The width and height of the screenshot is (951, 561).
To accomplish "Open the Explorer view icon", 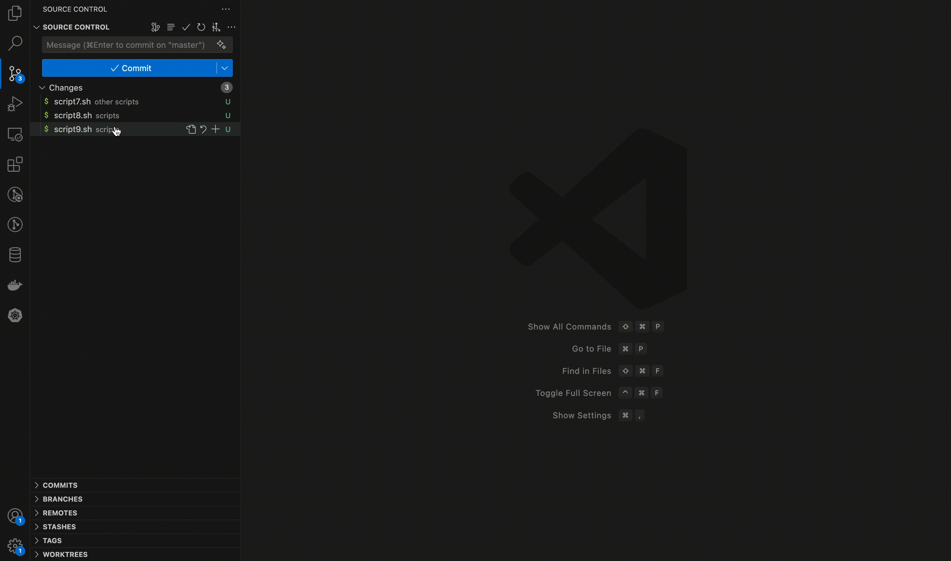I will 15,13.
